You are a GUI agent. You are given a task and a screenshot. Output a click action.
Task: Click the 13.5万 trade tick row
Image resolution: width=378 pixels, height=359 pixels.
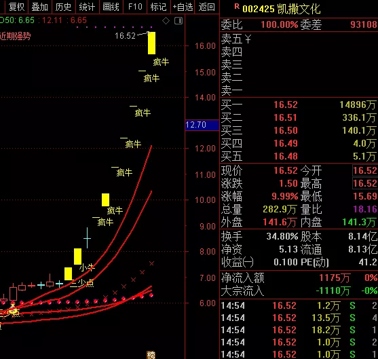pos(299,318)
